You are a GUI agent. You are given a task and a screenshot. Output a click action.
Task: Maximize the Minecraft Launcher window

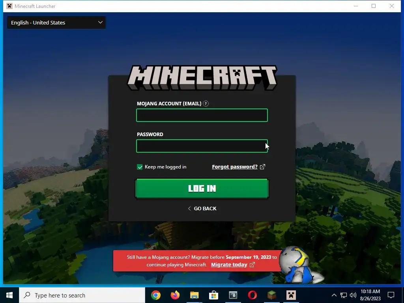(x=374, y=6)
